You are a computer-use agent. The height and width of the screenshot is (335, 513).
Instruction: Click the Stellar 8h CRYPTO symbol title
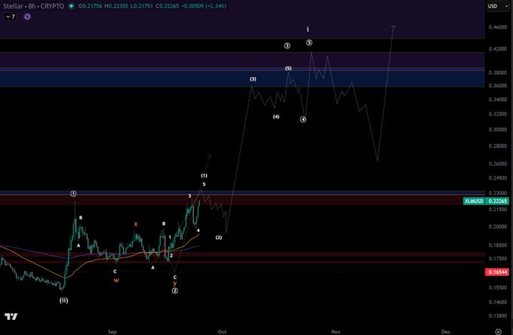tap(34, 6)
